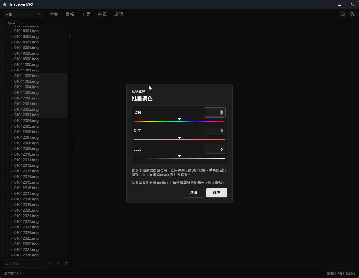The image size is (359, 278).
Task: Expand the 01012004.img node
Action: tap(12, 121)
